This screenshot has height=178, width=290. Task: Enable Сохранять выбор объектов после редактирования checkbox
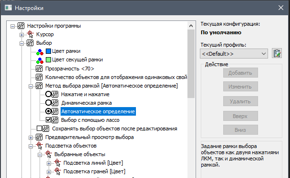(40, 129)
